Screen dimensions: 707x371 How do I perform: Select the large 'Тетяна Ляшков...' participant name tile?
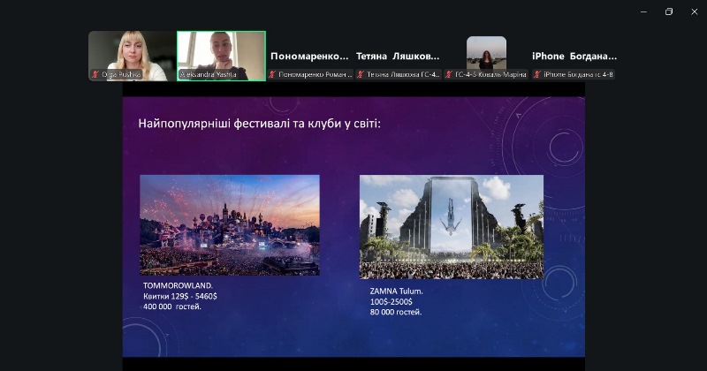pyautogui.click(x=398, y=56)
